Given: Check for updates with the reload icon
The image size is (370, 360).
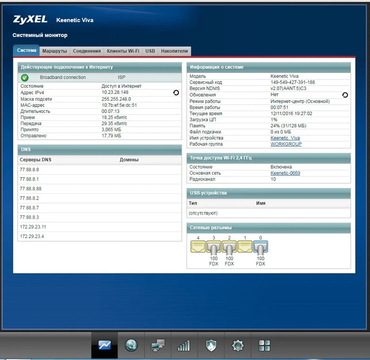Looking at the screenshot, I should click(345, 95).
